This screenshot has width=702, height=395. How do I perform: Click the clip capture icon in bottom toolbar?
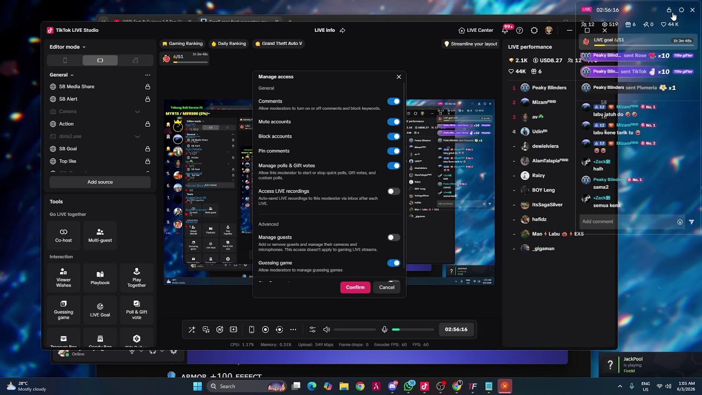[234, 330]
